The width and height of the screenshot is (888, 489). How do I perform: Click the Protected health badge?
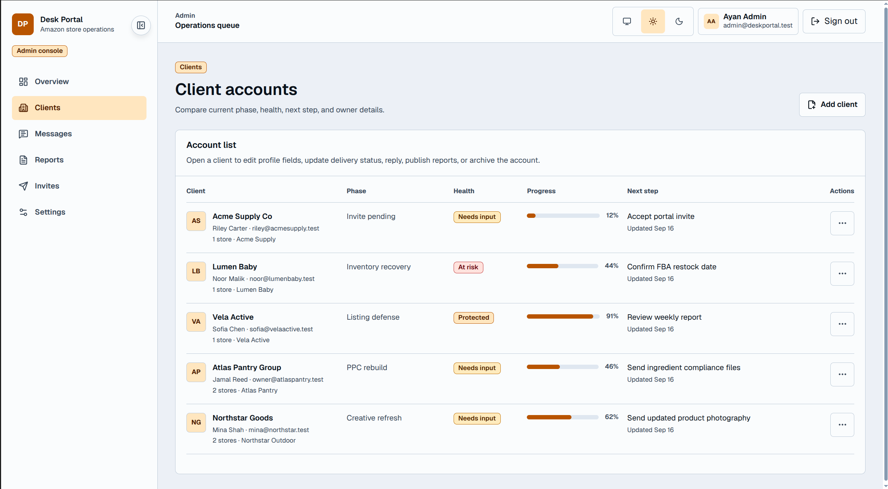[474, 318]
